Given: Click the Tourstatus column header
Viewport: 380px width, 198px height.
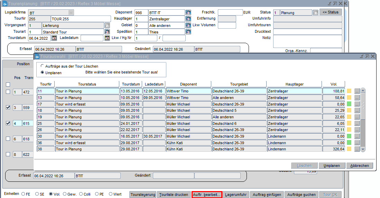Looking at the screenshot, I should [87, 84].
